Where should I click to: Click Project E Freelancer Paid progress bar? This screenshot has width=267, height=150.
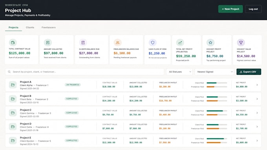(x=217, y=143)
